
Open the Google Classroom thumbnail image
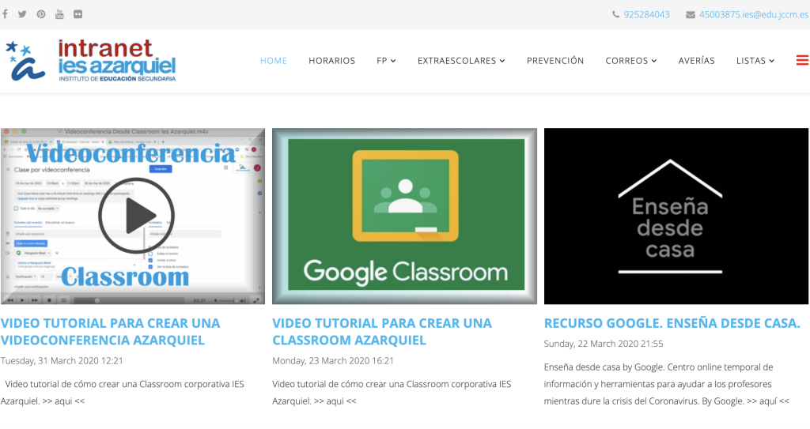coord(404,216)
